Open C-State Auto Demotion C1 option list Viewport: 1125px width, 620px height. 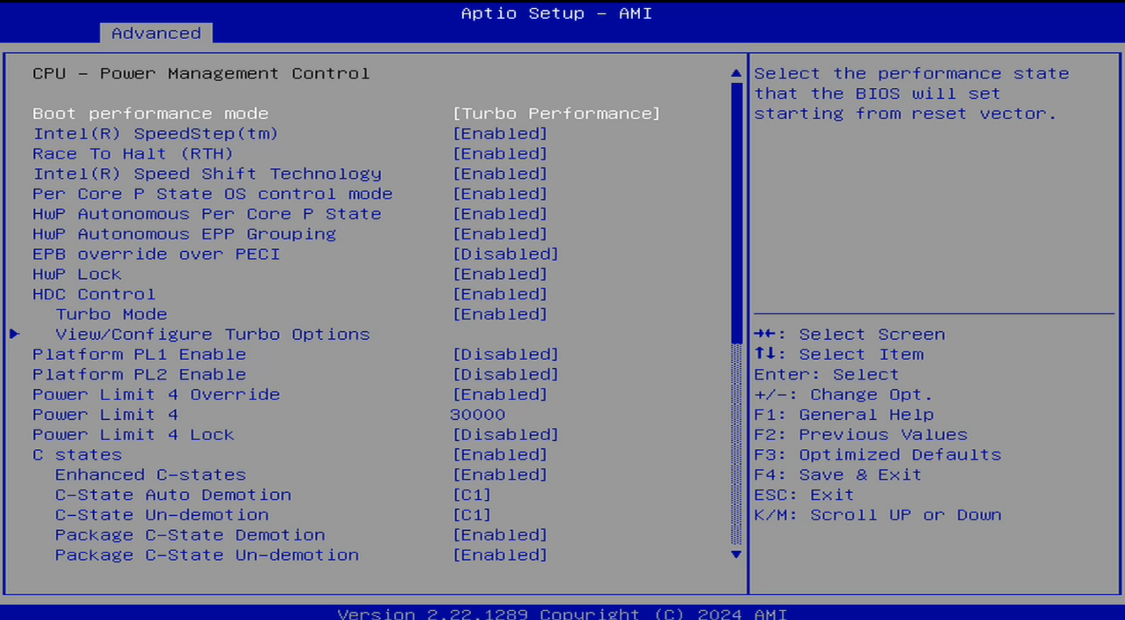tap(472, 495)
